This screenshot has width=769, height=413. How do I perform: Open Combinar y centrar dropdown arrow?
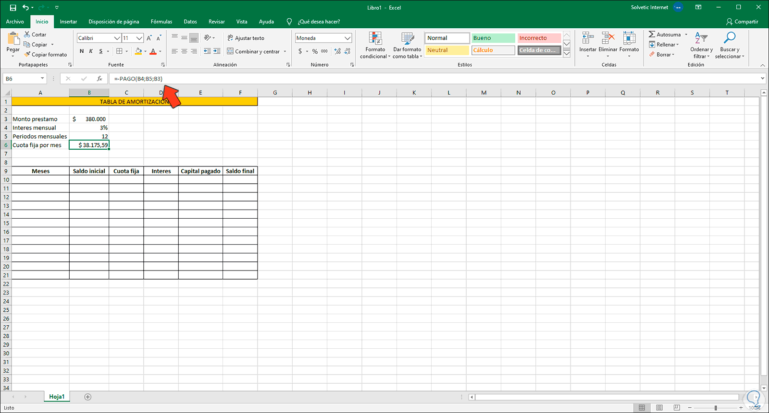click(285, 51)
